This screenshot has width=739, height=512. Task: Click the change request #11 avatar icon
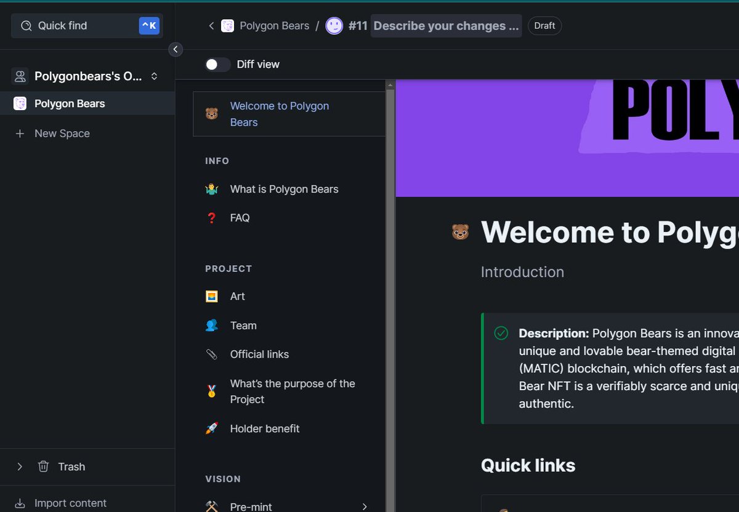tap(334, 26)
